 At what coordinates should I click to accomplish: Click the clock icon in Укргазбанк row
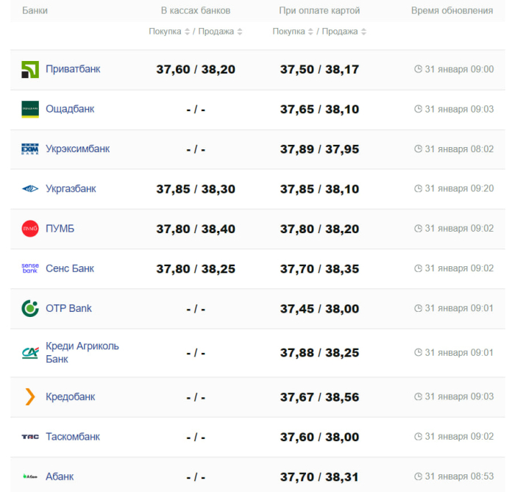click(418, 189)
